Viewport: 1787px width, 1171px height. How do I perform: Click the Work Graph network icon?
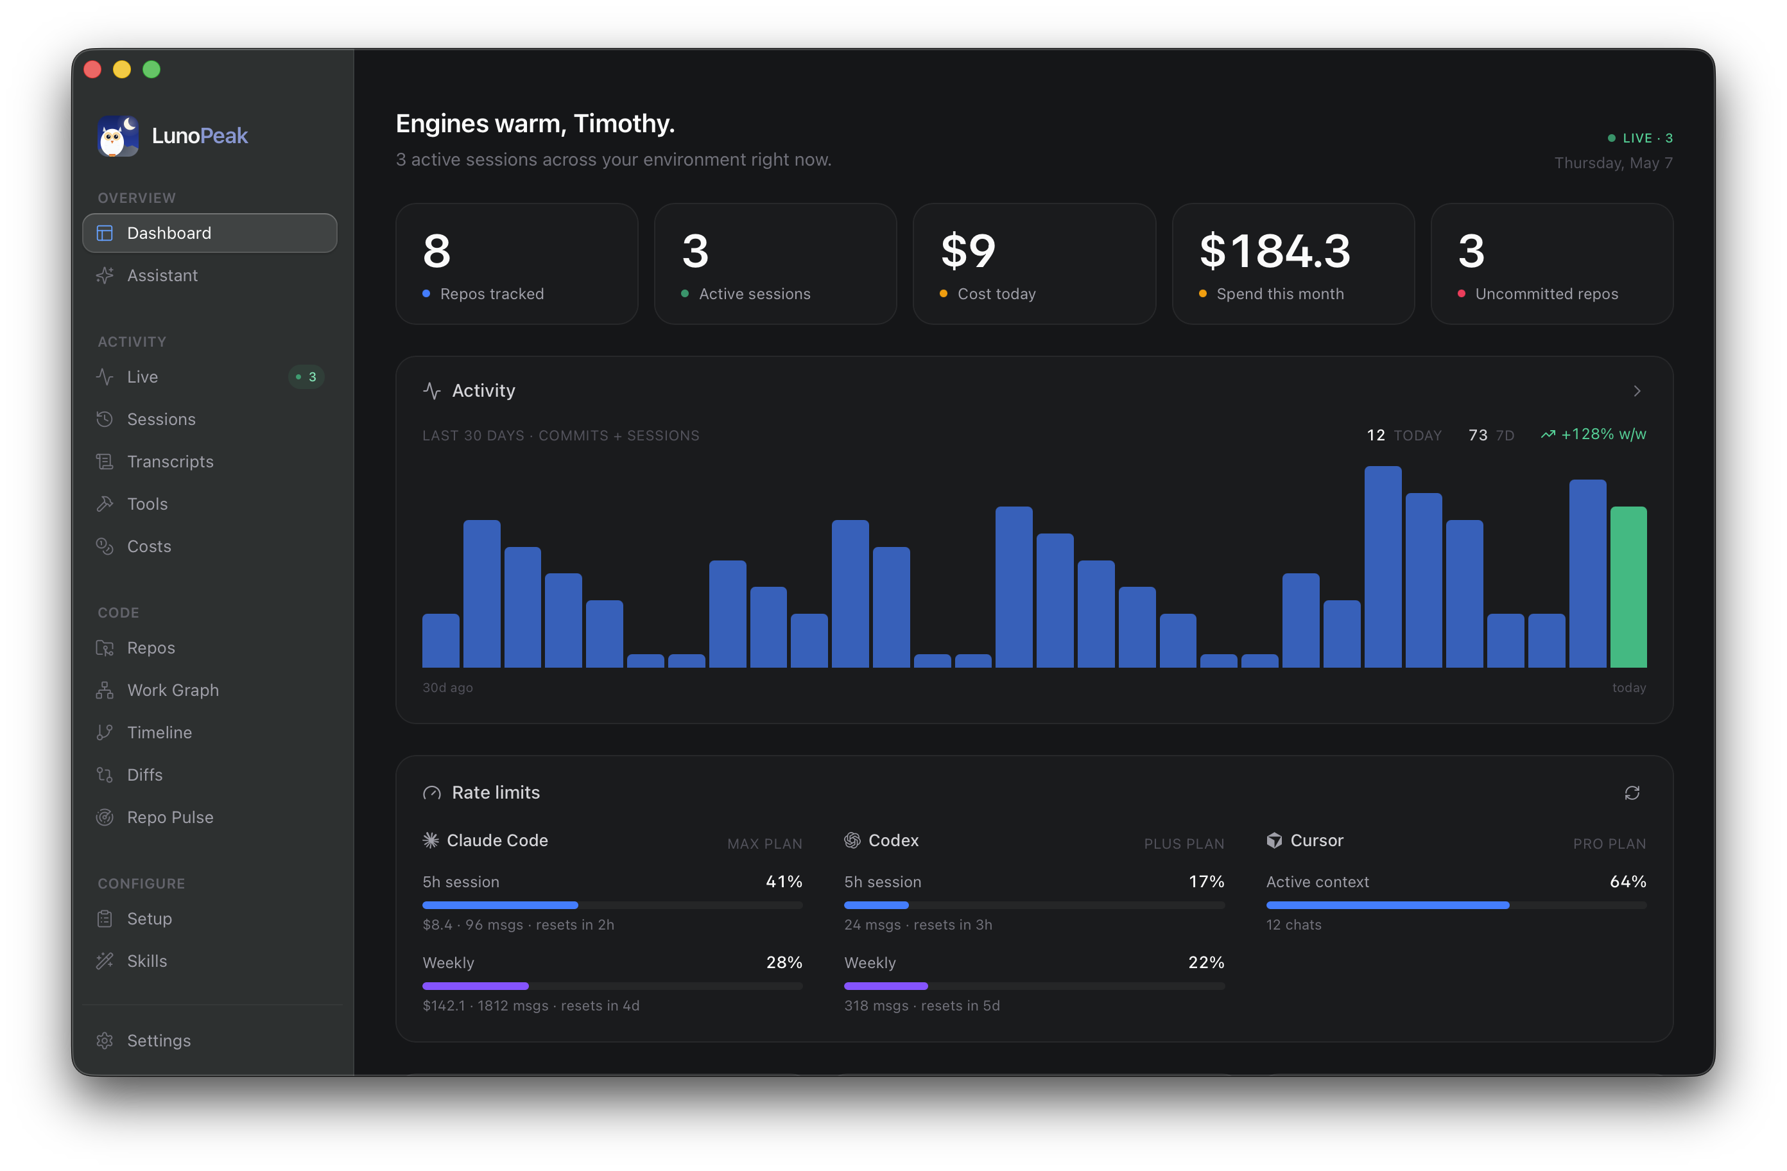tap(105, 690)
